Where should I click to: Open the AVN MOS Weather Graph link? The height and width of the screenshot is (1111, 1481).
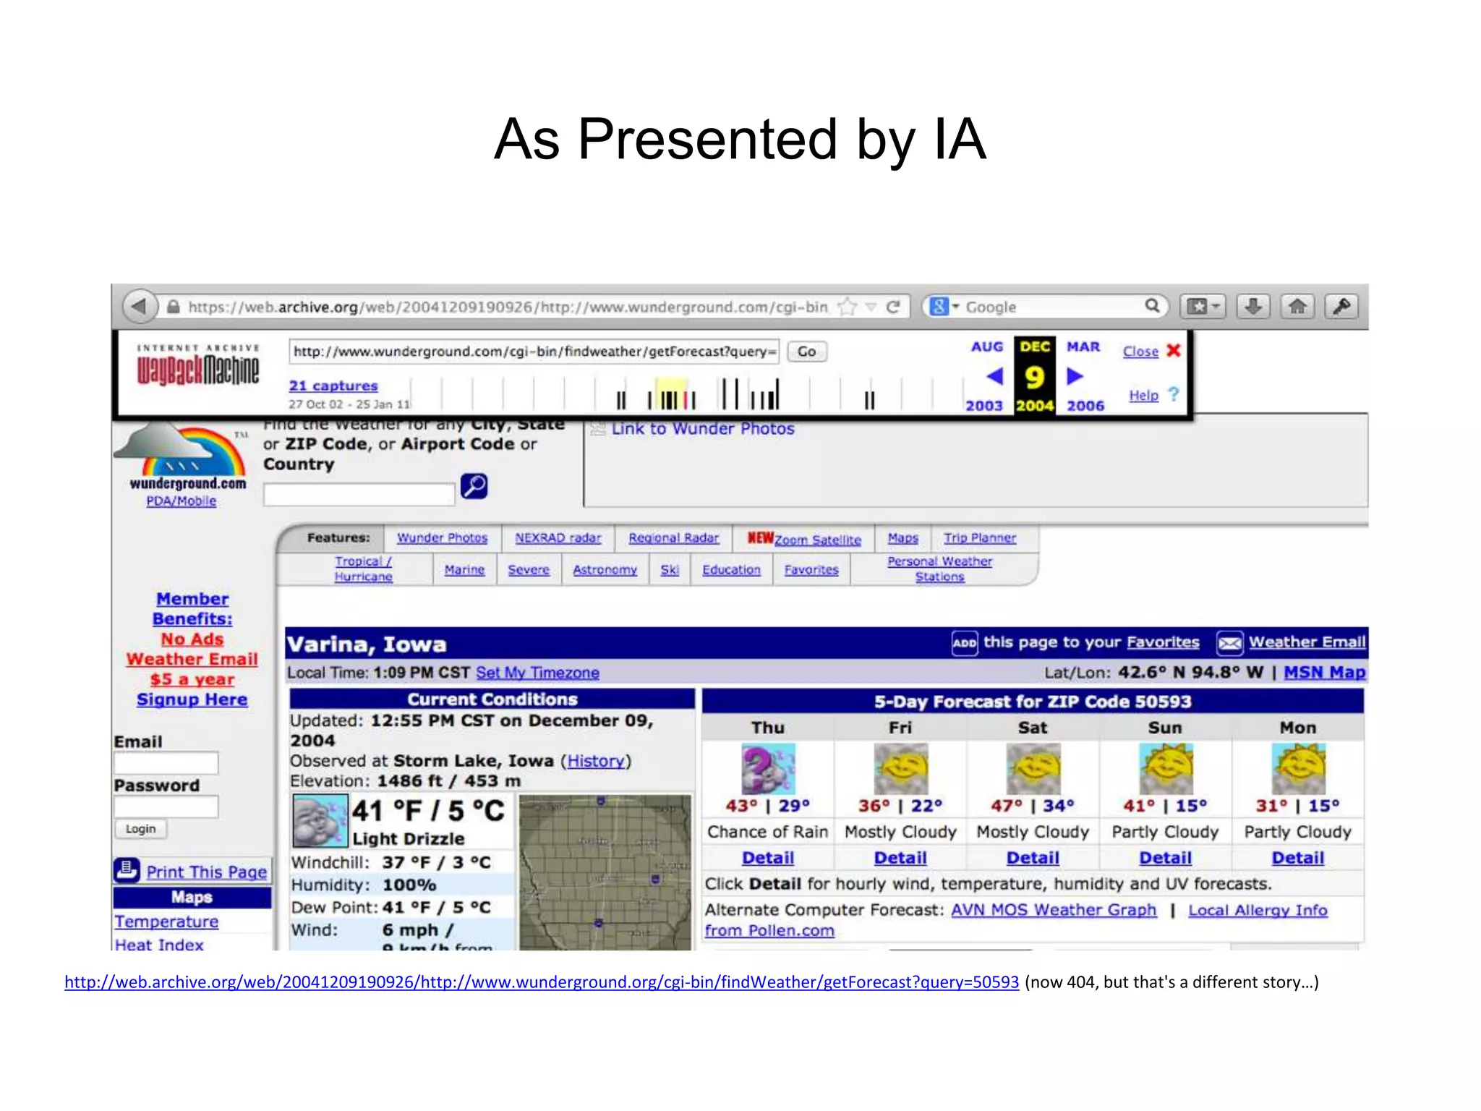coord(1054,910)
